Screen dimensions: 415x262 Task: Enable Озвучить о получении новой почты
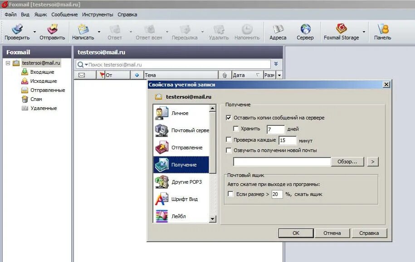(x=229, y=150)
